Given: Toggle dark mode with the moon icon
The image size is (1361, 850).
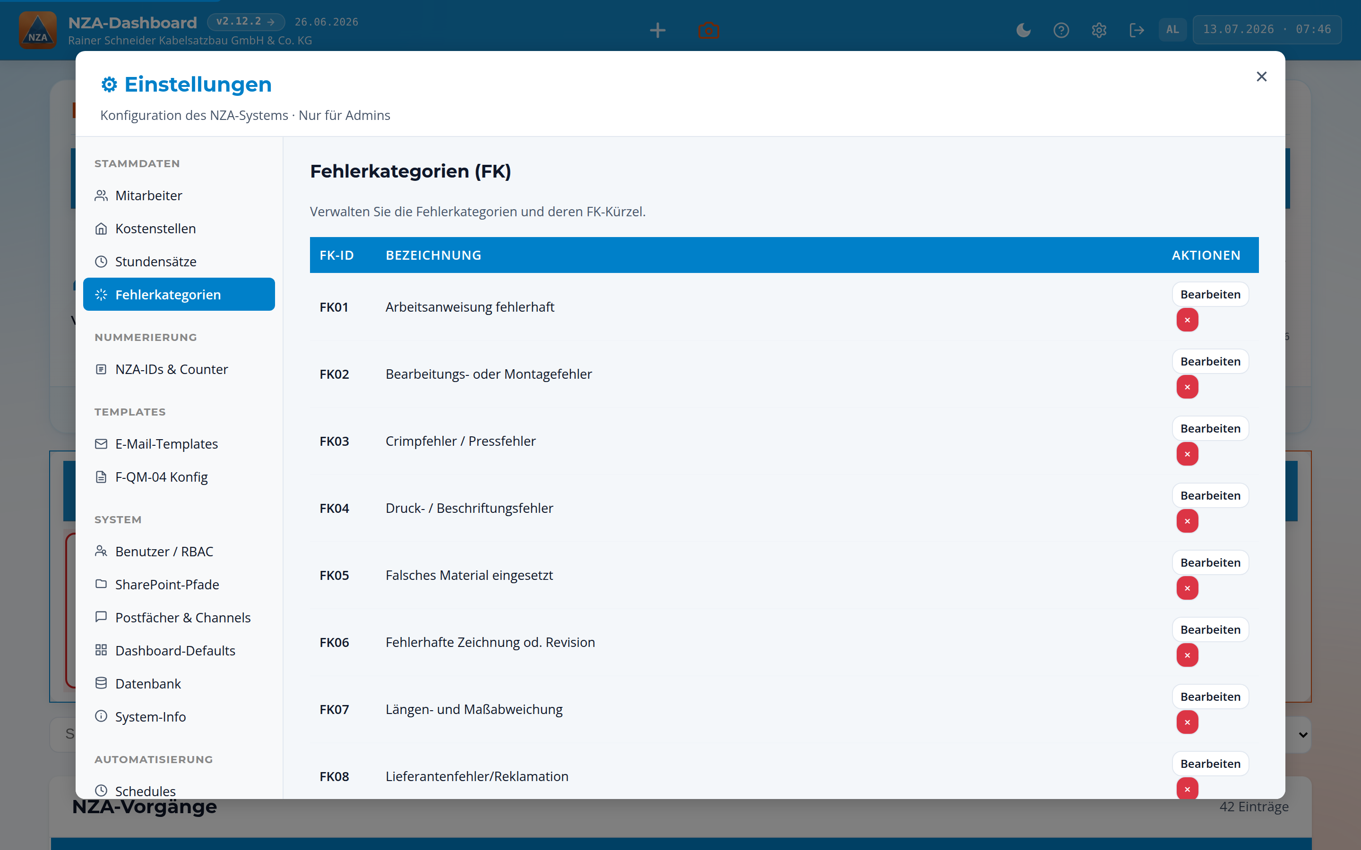Looking at the screenshot, I should click(1024, 30).
